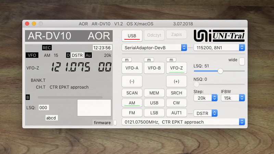Image resolution: width=274 pixels, height=154 pixels.
Task: Open the 115200, 8N1 baud dropdown
Action: pyautogui.click(x=219, y=48)
